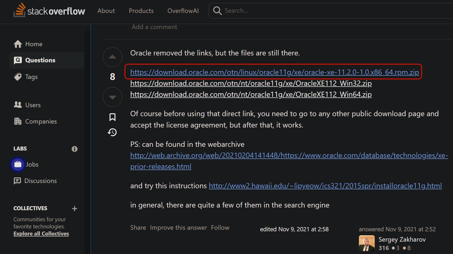Viewport: 453px width, 254px height.
Task: Click the Companies building icon
Action: click(x=18, y=121)
